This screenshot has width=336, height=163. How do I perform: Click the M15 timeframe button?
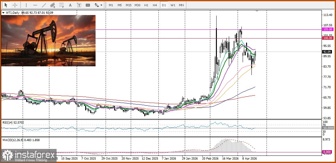(x=129, y=5)
